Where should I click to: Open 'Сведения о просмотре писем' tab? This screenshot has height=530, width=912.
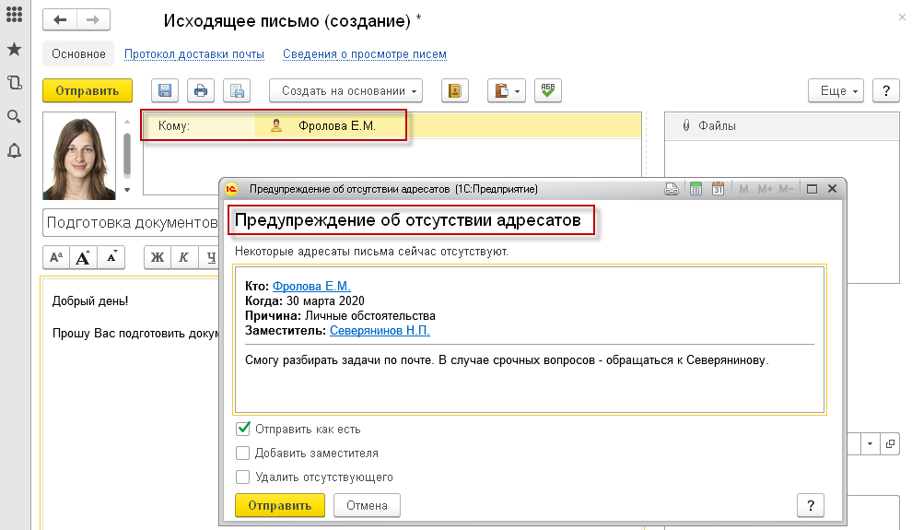(365, 54)
